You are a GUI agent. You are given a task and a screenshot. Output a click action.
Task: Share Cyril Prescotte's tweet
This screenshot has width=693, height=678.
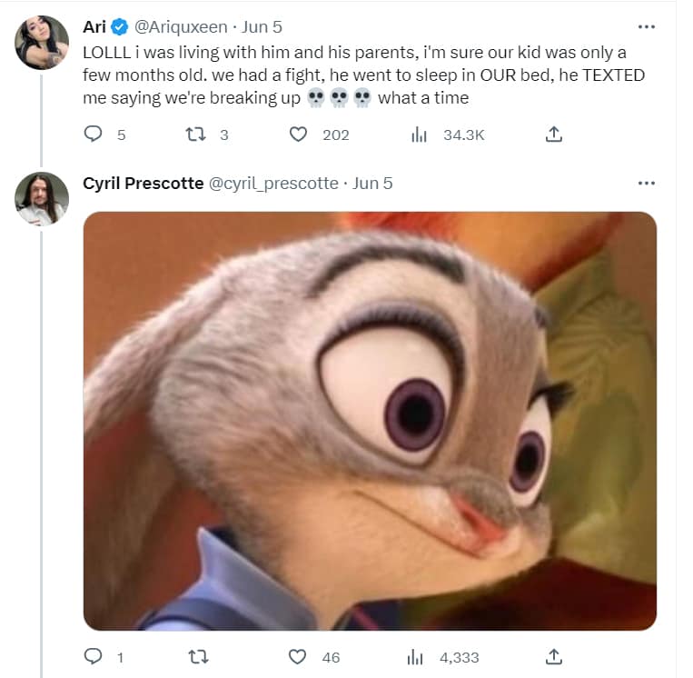(x=554, y=656)
